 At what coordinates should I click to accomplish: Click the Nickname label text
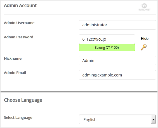point(13,58)
